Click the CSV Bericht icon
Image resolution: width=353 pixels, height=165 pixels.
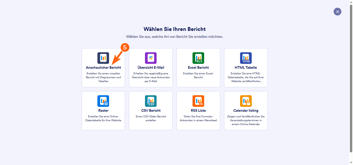[151, 101]
